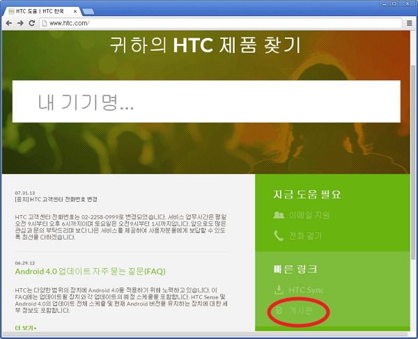Click the vertical scrollbar thumb
The image size is (418, 339).
tap(413, 162)
